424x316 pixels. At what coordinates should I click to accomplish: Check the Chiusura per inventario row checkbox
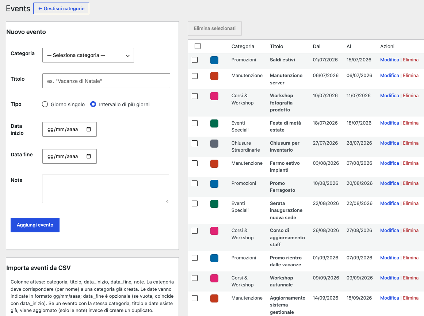click(195, 143)
